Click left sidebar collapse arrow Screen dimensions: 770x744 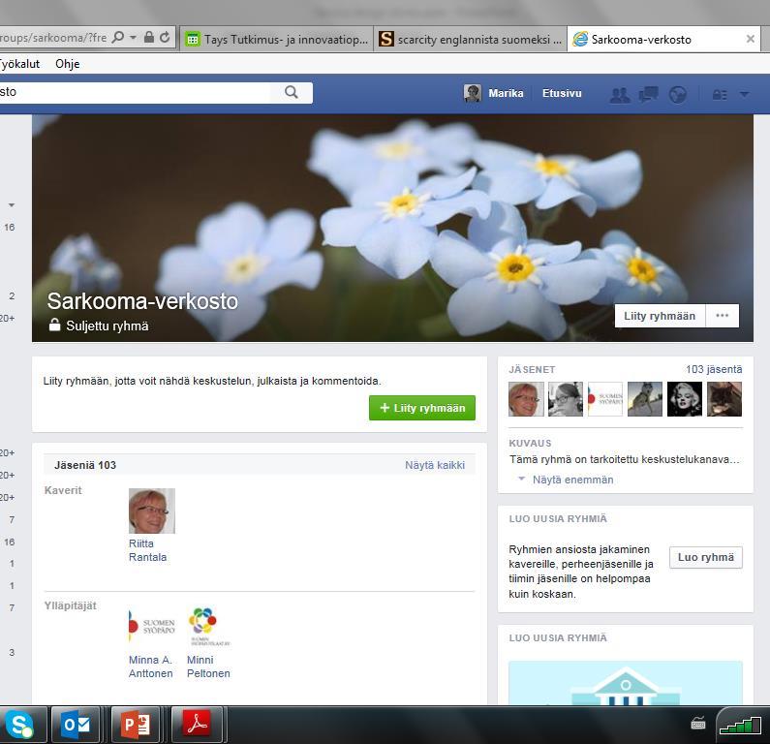(x=12, y=204)
